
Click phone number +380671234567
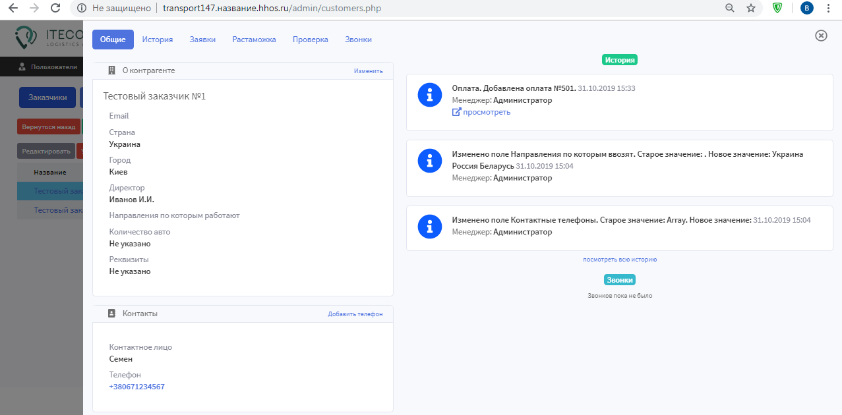137,387
